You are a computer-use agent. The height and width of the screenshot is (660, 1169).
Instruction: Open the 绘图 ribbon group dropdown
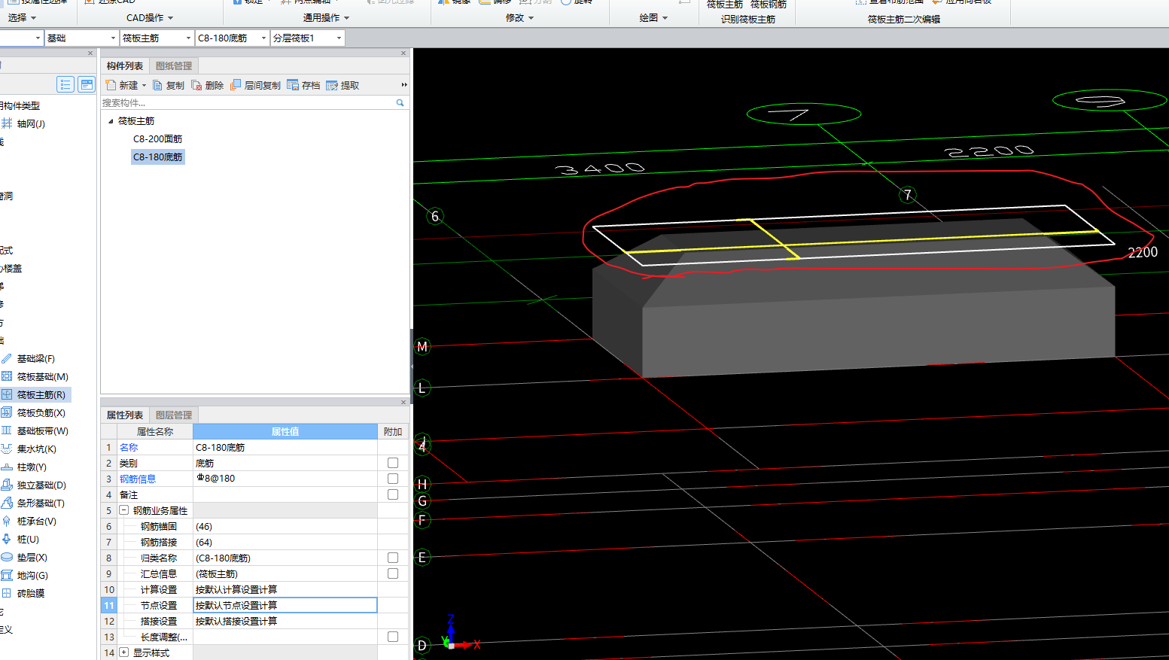[x=654, y=17]
